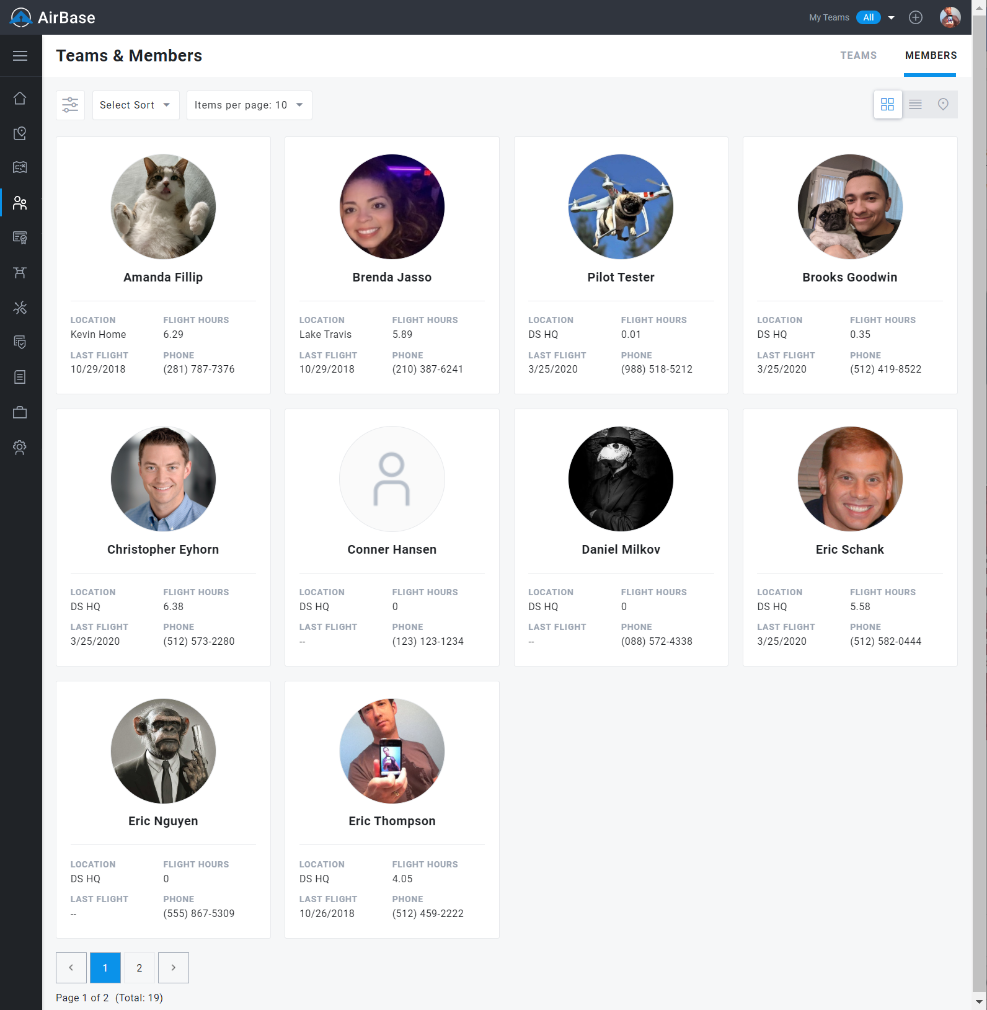Click the name Eric Thompson
This screenshot has width=987, height=1010.
(392, 821)
